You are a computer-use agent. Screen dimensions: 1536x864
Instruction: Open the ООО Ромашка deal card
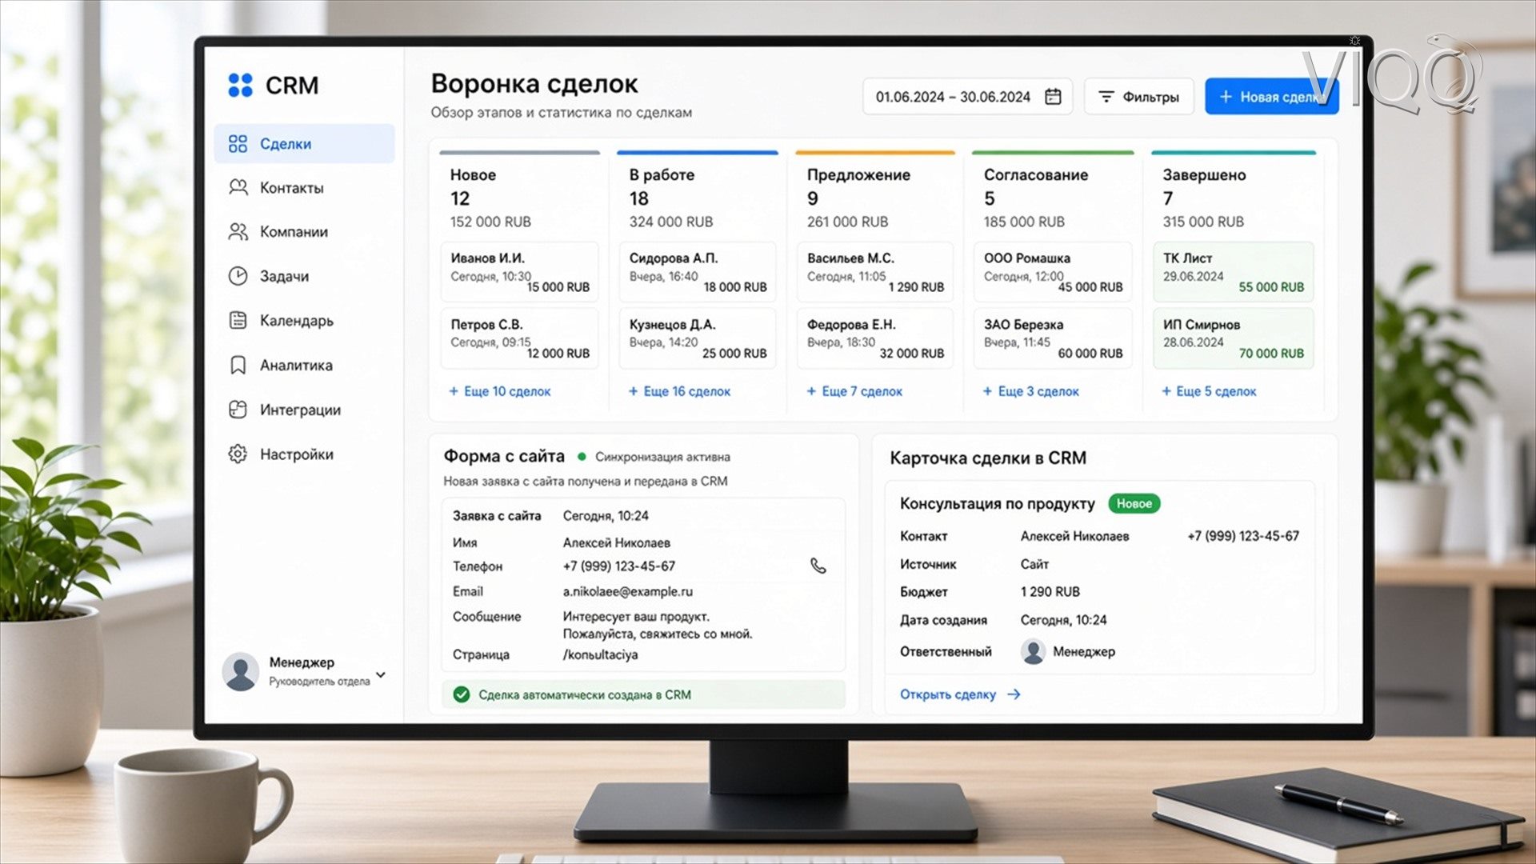tap(1053, 272)
